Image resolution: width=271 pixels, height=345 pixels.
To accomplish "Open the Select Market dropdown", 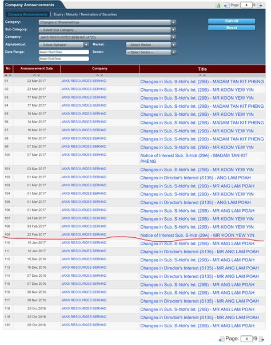I will coord(151,45).
